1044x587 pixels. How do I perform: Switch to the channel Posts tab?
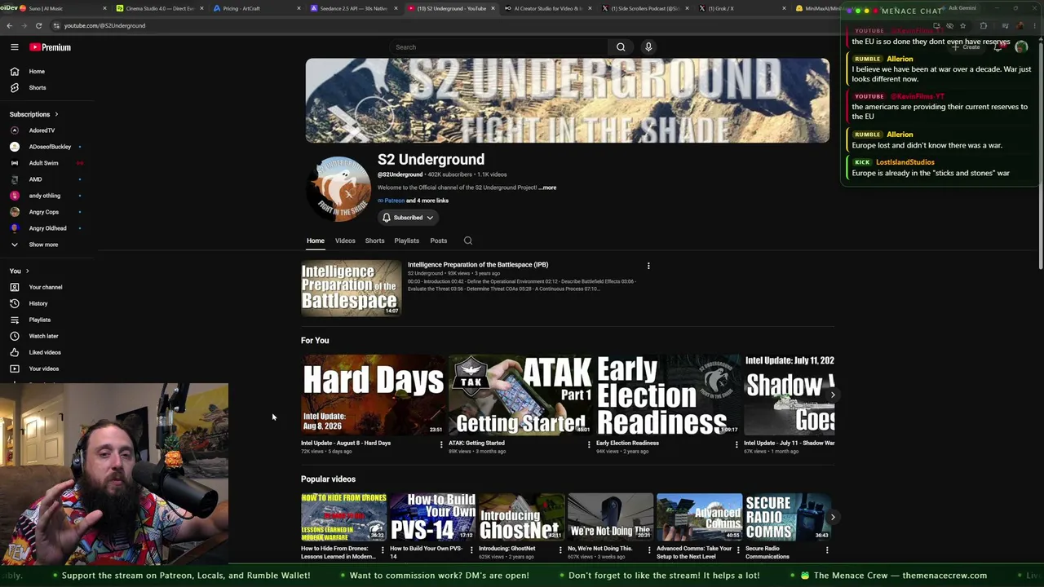click(438, 241)
